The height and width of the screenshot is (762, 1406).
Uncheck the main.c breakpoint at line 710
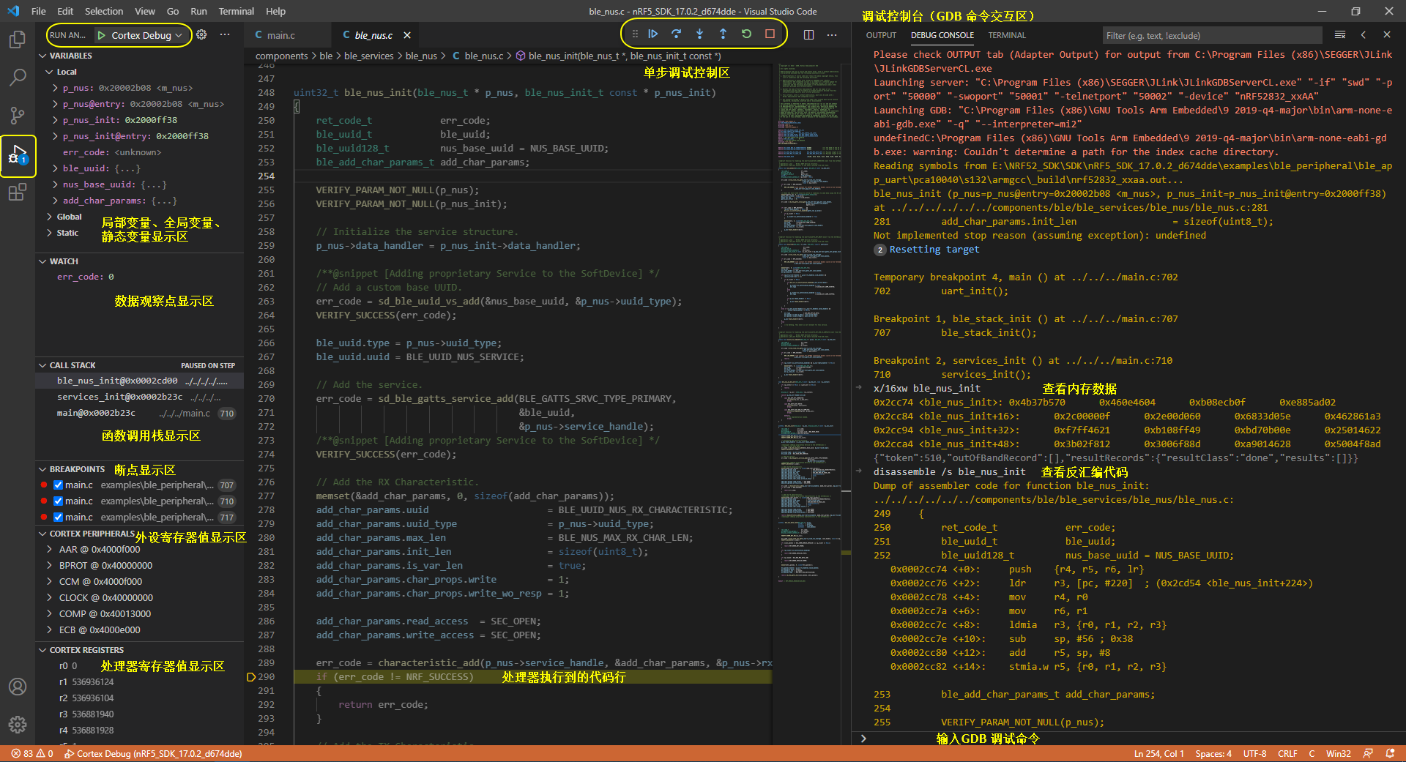click(x=58, y=501)
